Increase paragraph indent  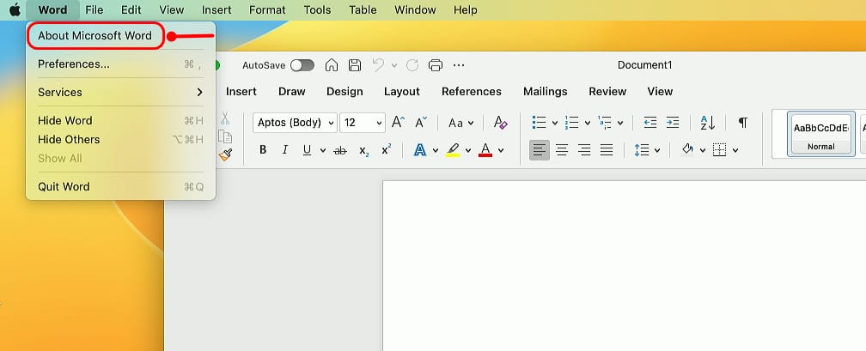(x=673, y=123)
